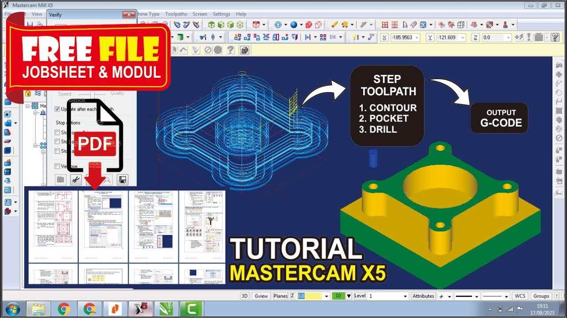Toggle the second Stop options checkbox
Screen dimensions: 567x318
(57, 142)
